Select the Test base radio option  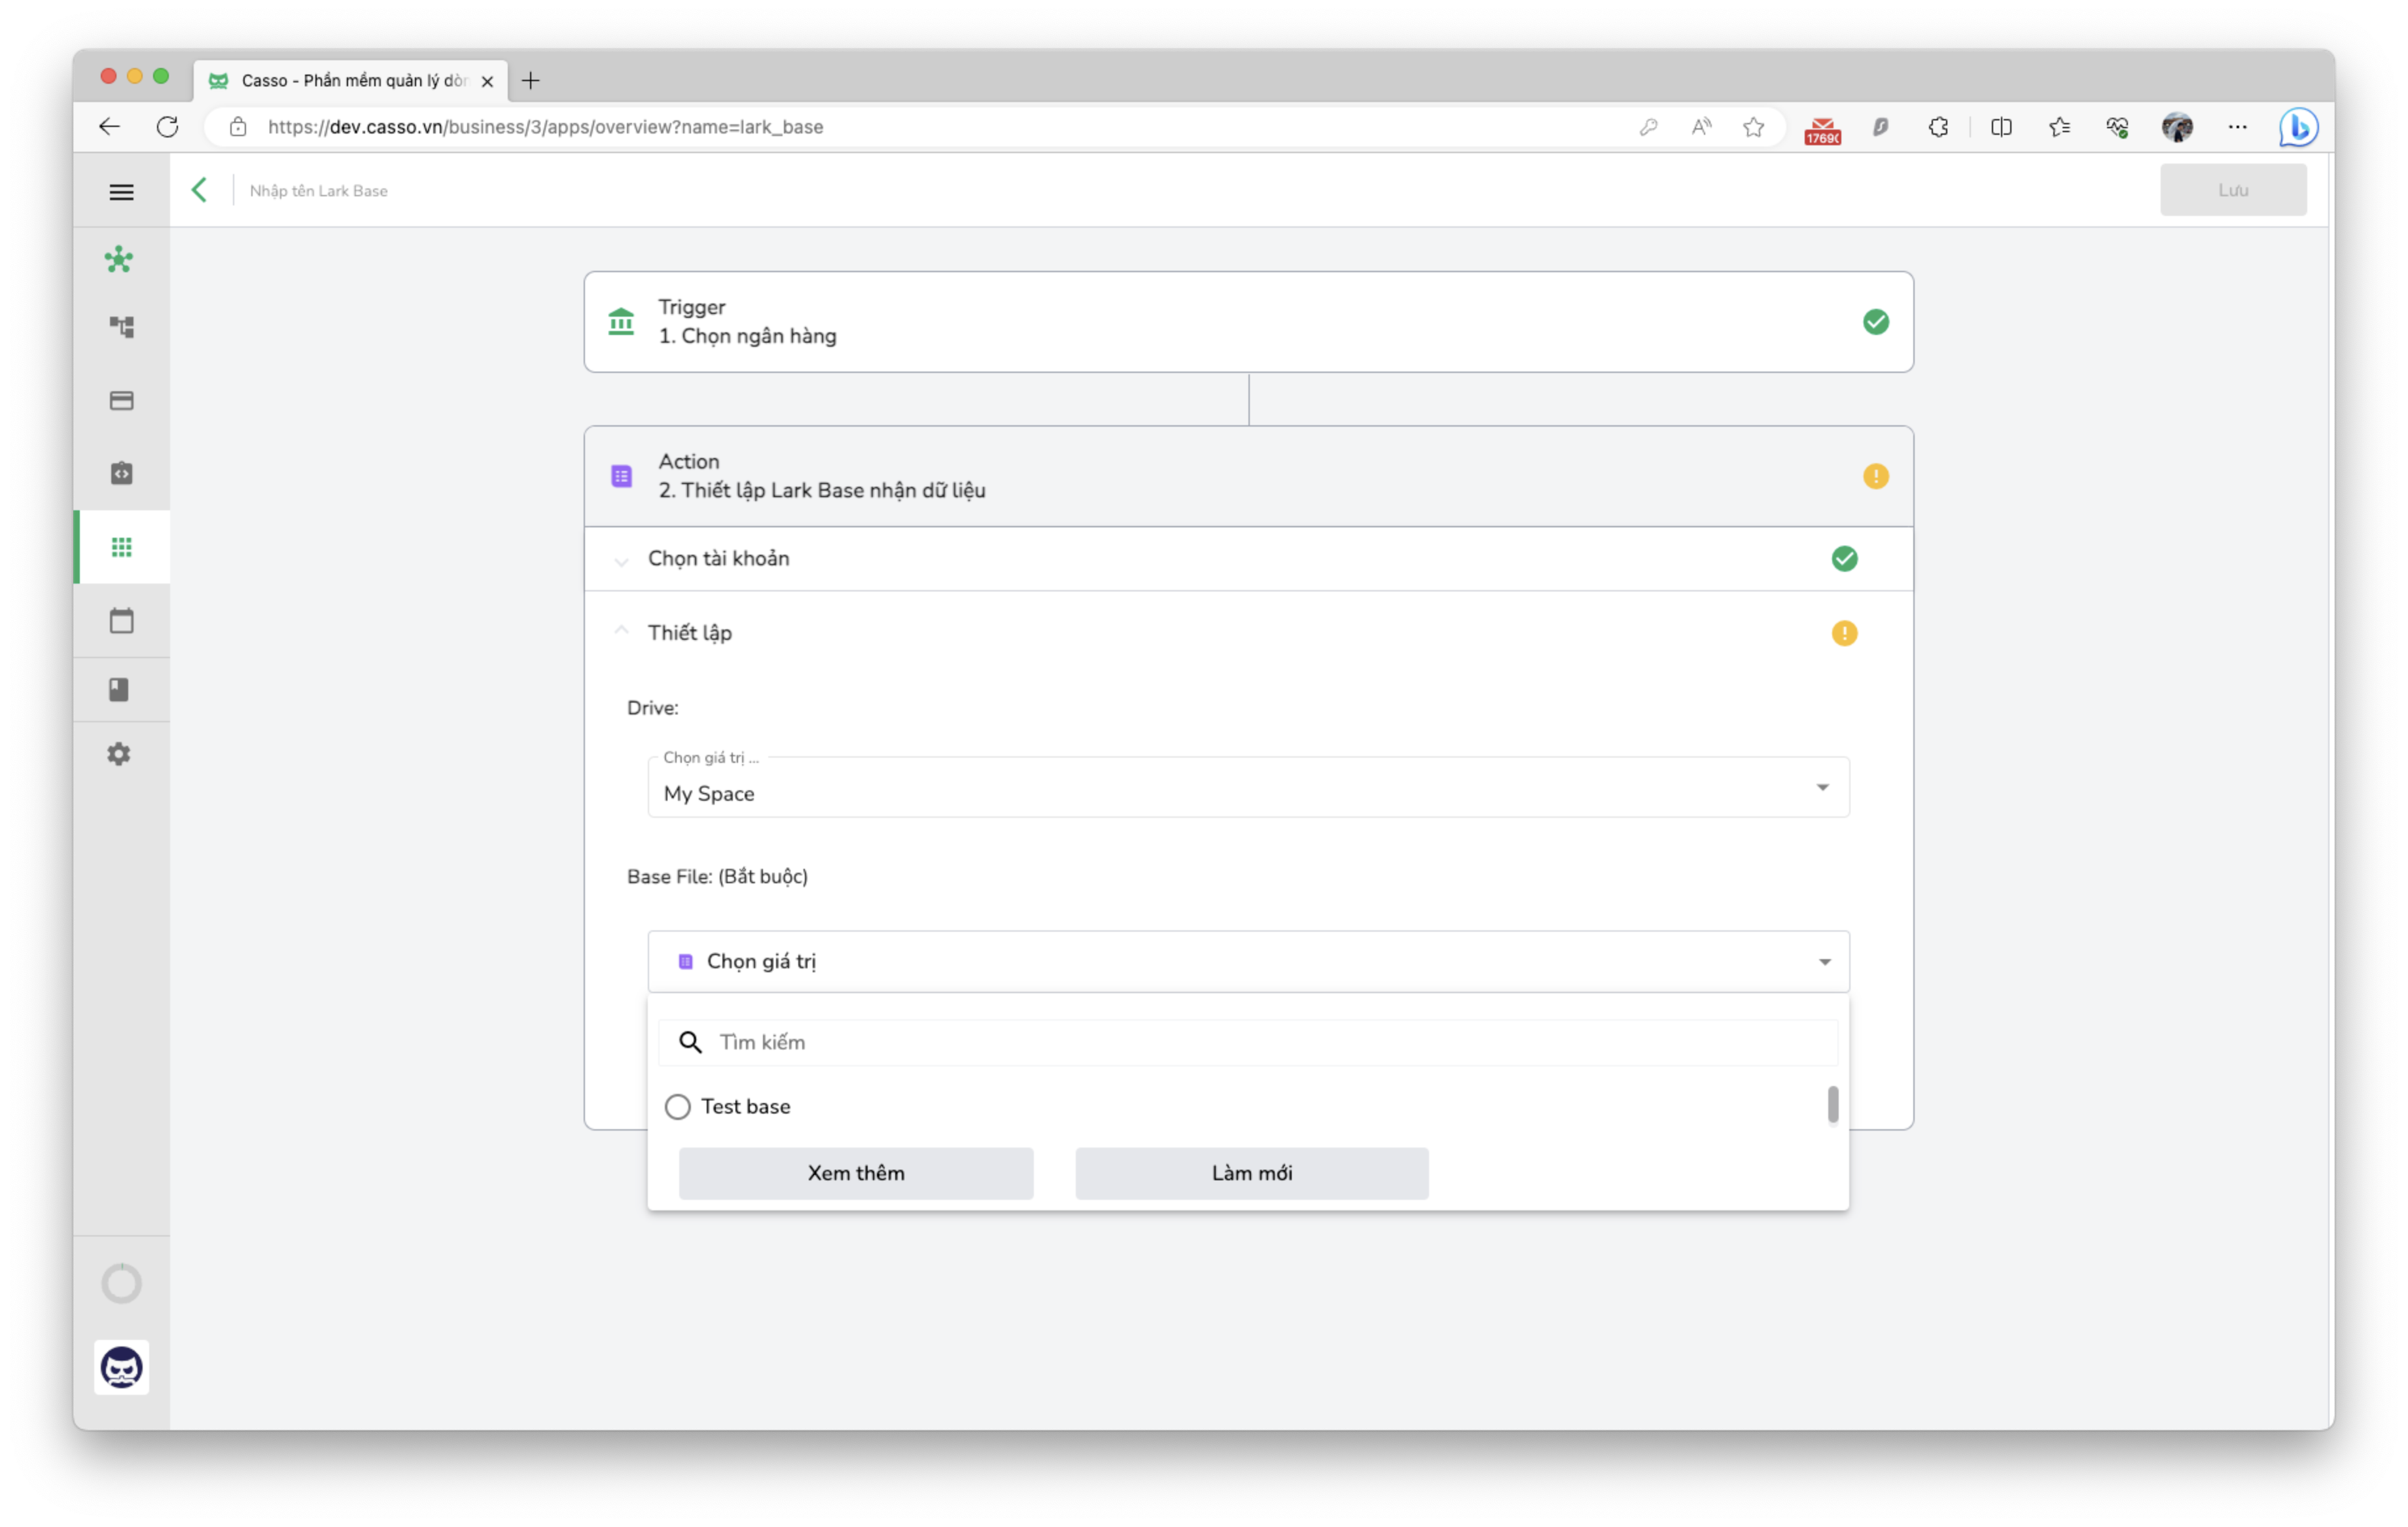[x=677, y=1106]
